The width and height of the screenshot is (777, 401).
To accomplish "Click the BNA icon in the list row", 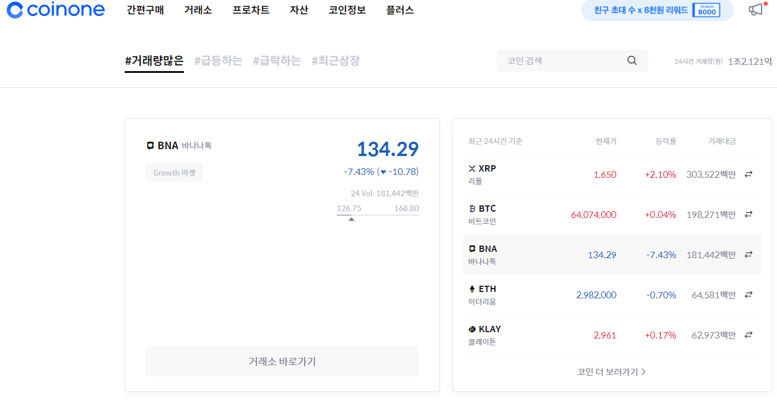I will (x=472, y=249).
